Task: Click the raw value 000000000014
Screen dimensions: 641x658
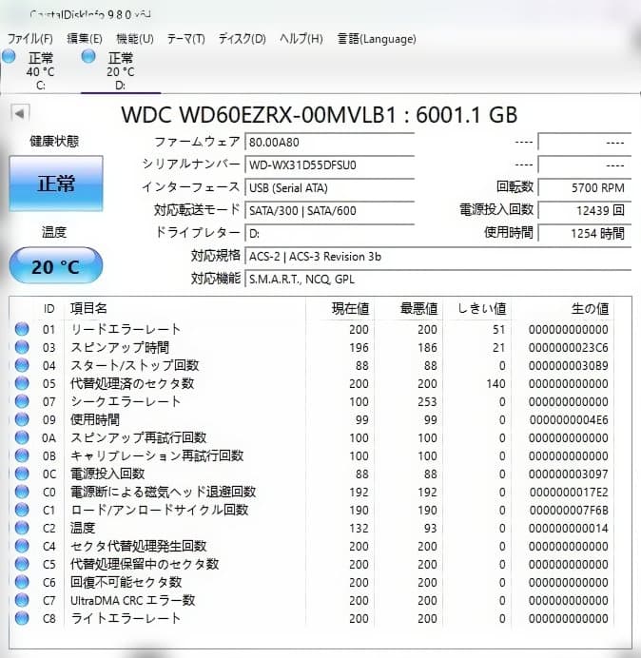Action: 569,528
